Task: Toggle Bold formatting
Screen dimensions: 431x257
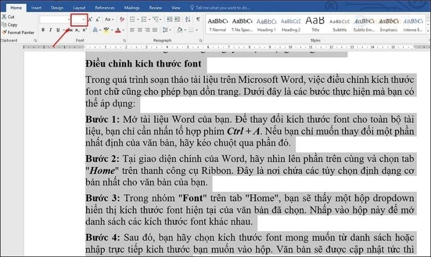Action: pyautogui.click(x=43, y=30)
